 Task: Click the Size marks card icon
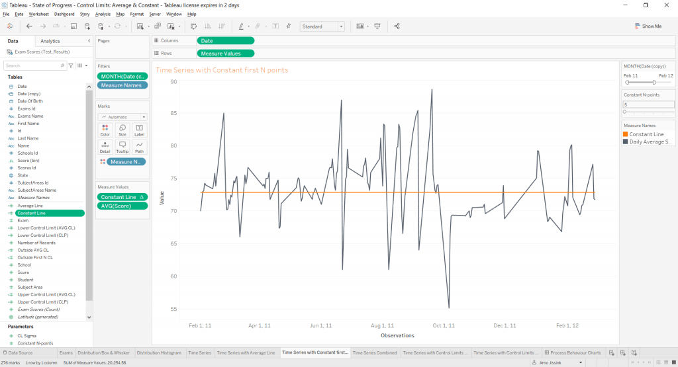coord(122,130)
